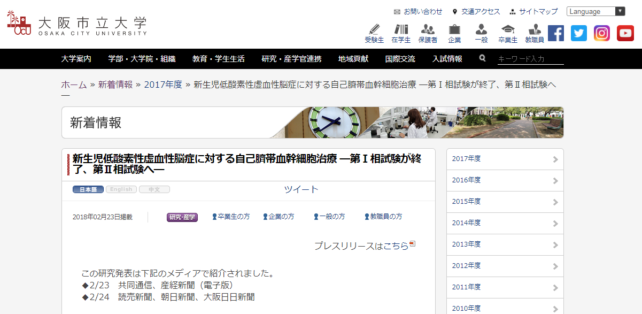
Task: Open the Language dropdown
Action: [x=595, y=11]
